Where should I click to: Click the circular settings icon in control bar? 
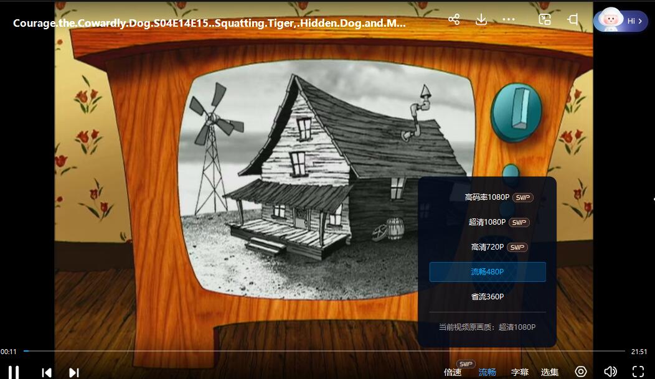tap(581, 372)
